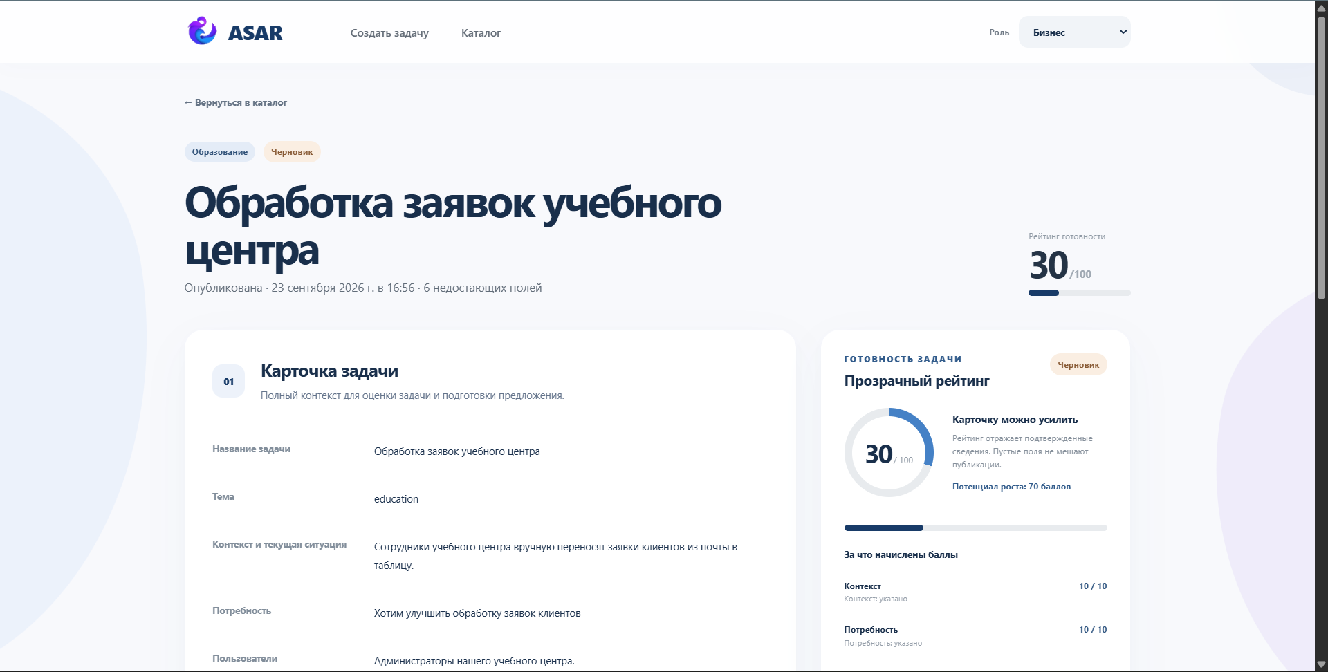Click the ASAR bird logo icon
The width and height of the screenshot is (1328, 672).
202,31
